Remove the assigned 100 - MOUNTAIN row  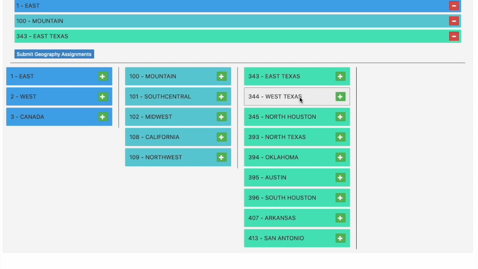coord(454,21)
